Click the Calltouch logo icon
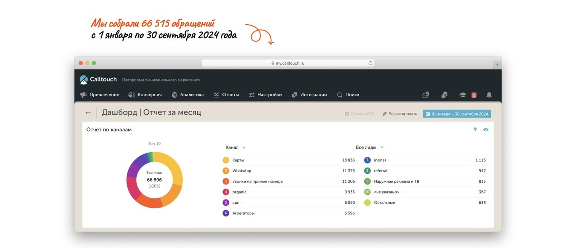The image size is (571, 248). coord(84,80)
